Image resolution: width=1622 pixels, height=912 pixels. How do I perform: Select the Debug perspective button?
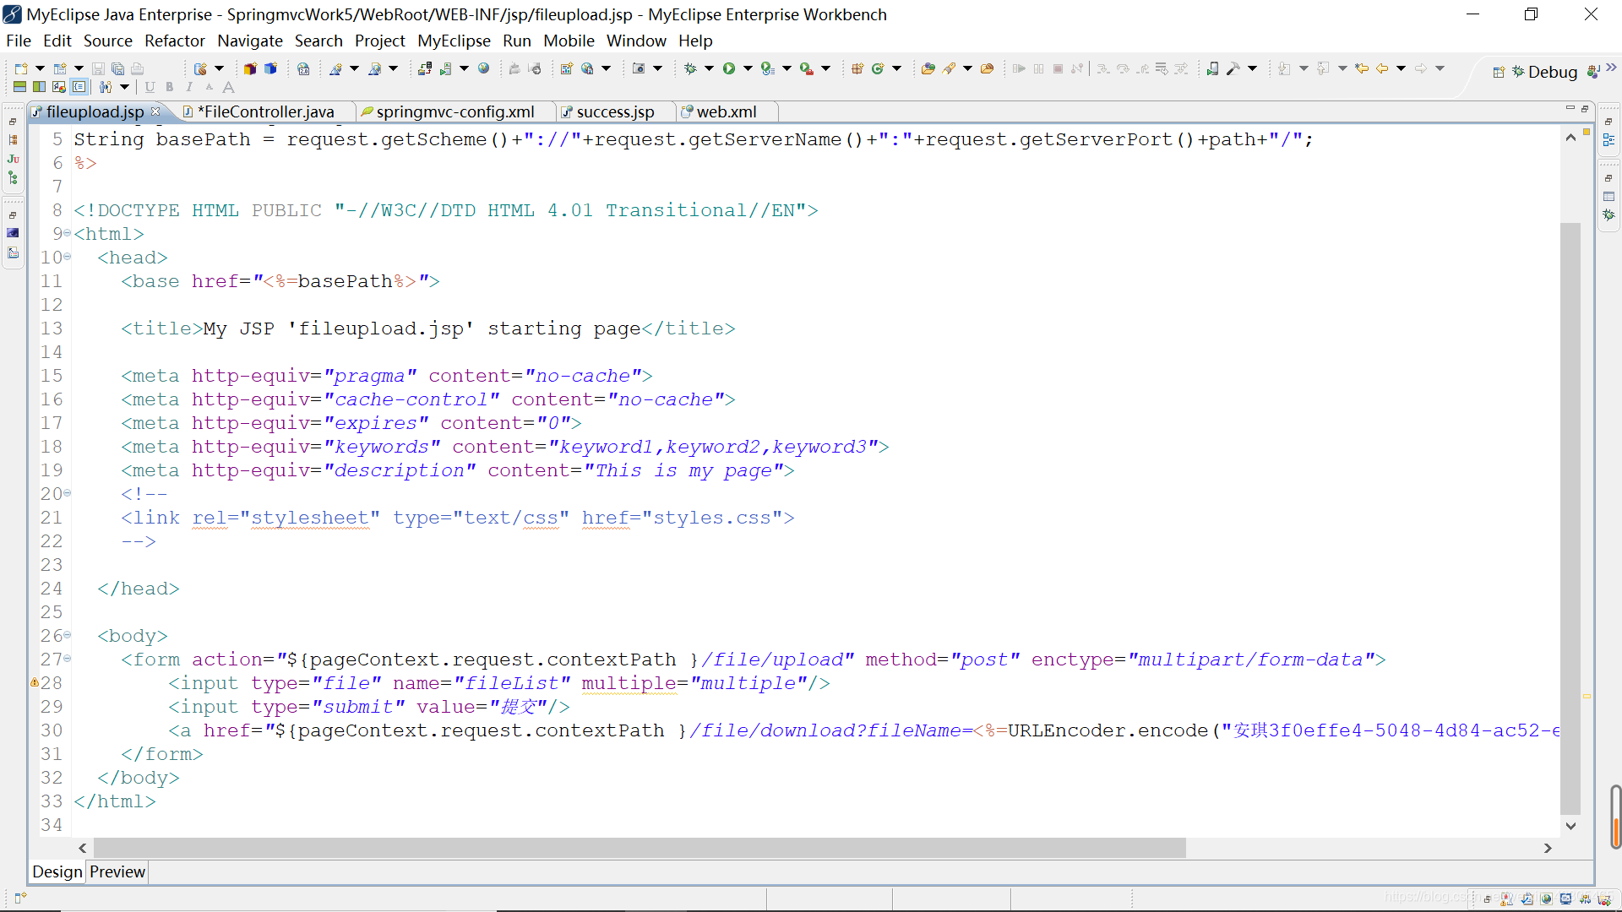point(1545,72)
